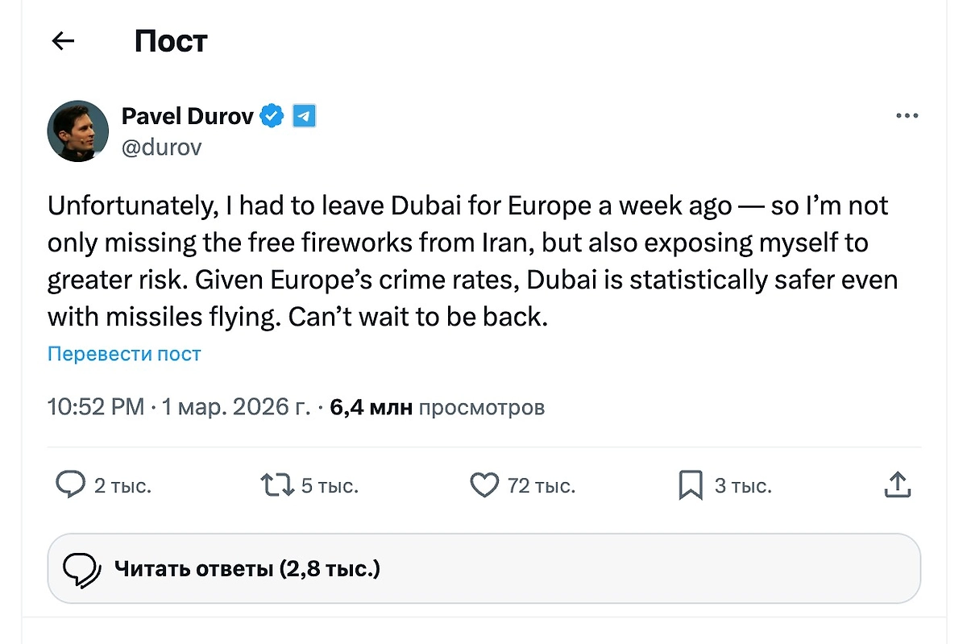Open the three-dot more options menu
Viewport: 967px width, 644px height.
[907, 117]
